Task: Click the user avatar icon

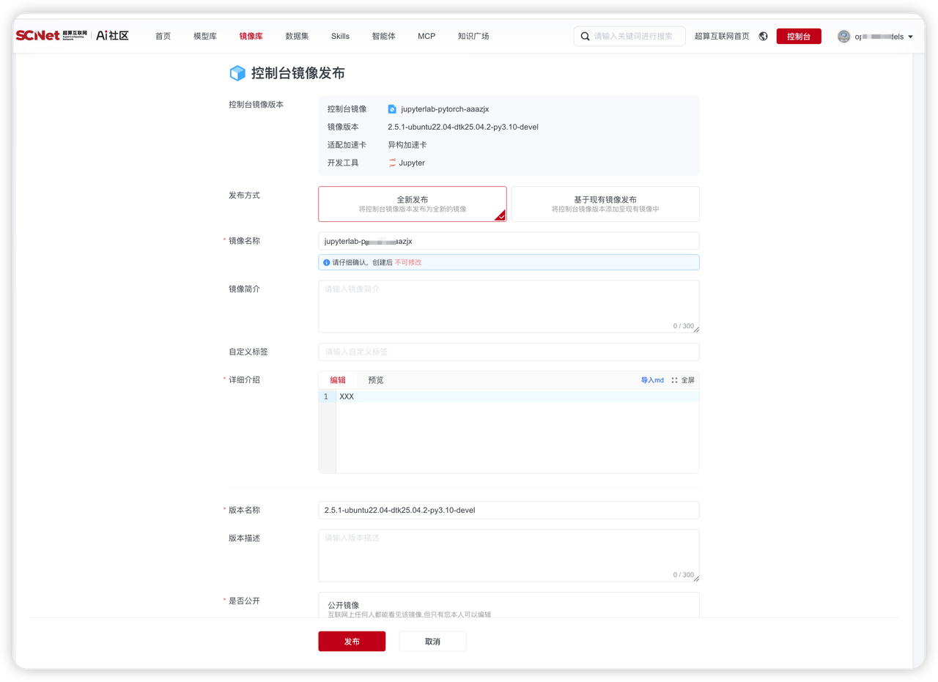Action: [844, 36]
